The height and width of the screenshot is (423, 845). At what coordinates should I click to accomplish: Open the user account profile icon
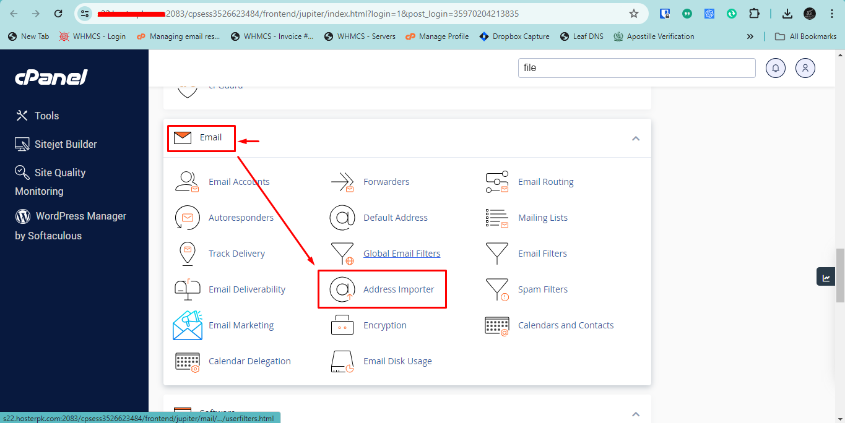805,68
